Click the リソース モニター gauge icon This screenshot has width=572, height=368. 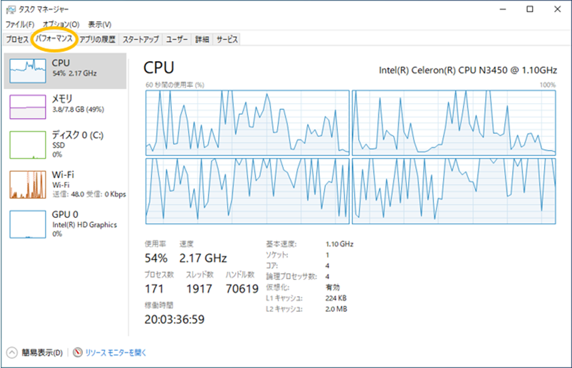click(77, 352)
